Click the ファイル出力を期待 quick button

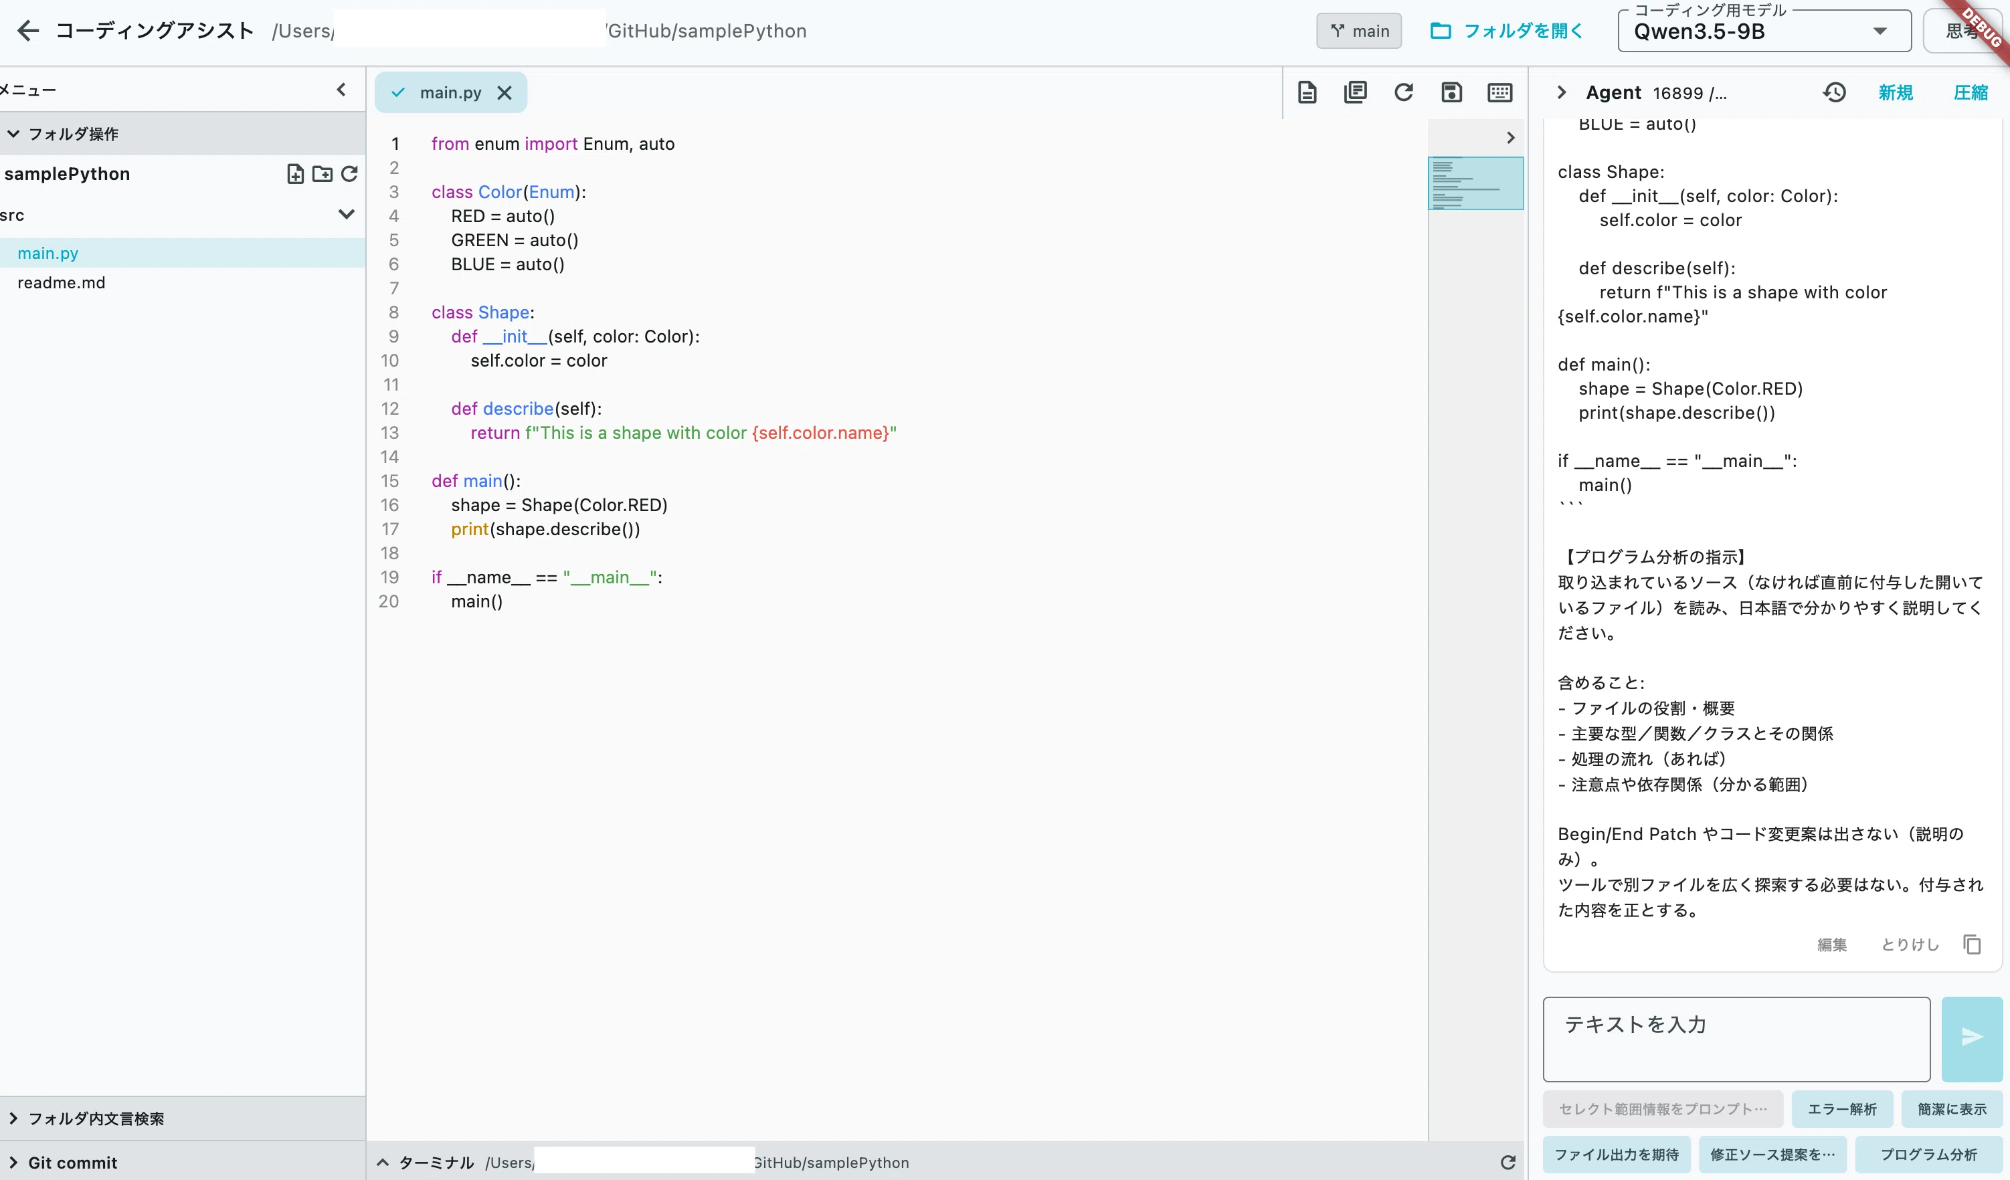1617,1155
